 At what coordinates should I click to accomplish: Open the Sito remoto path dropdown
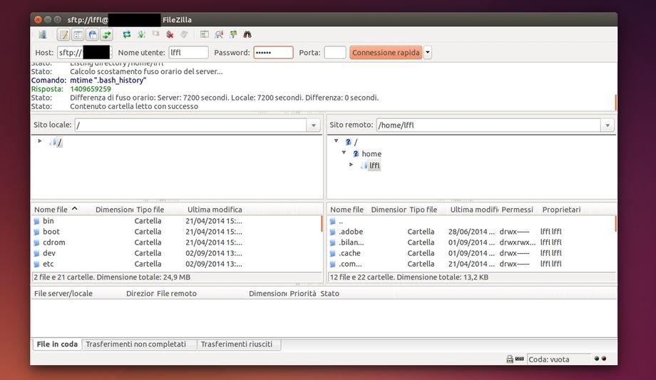pos(607,125)
